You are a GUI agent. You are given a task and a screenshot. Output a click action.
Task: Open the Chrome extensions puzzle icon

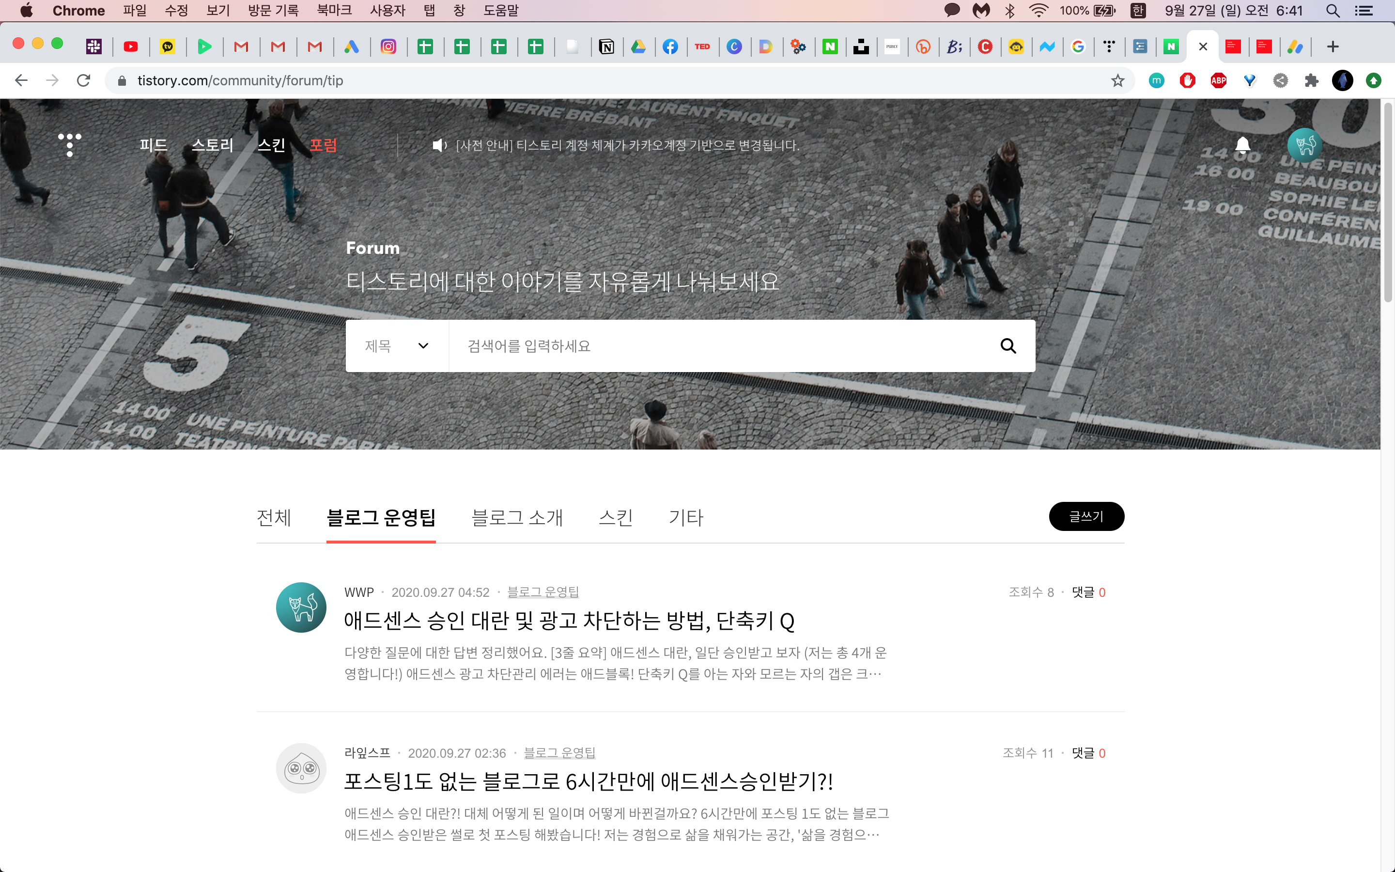[x=1311, y=81]
